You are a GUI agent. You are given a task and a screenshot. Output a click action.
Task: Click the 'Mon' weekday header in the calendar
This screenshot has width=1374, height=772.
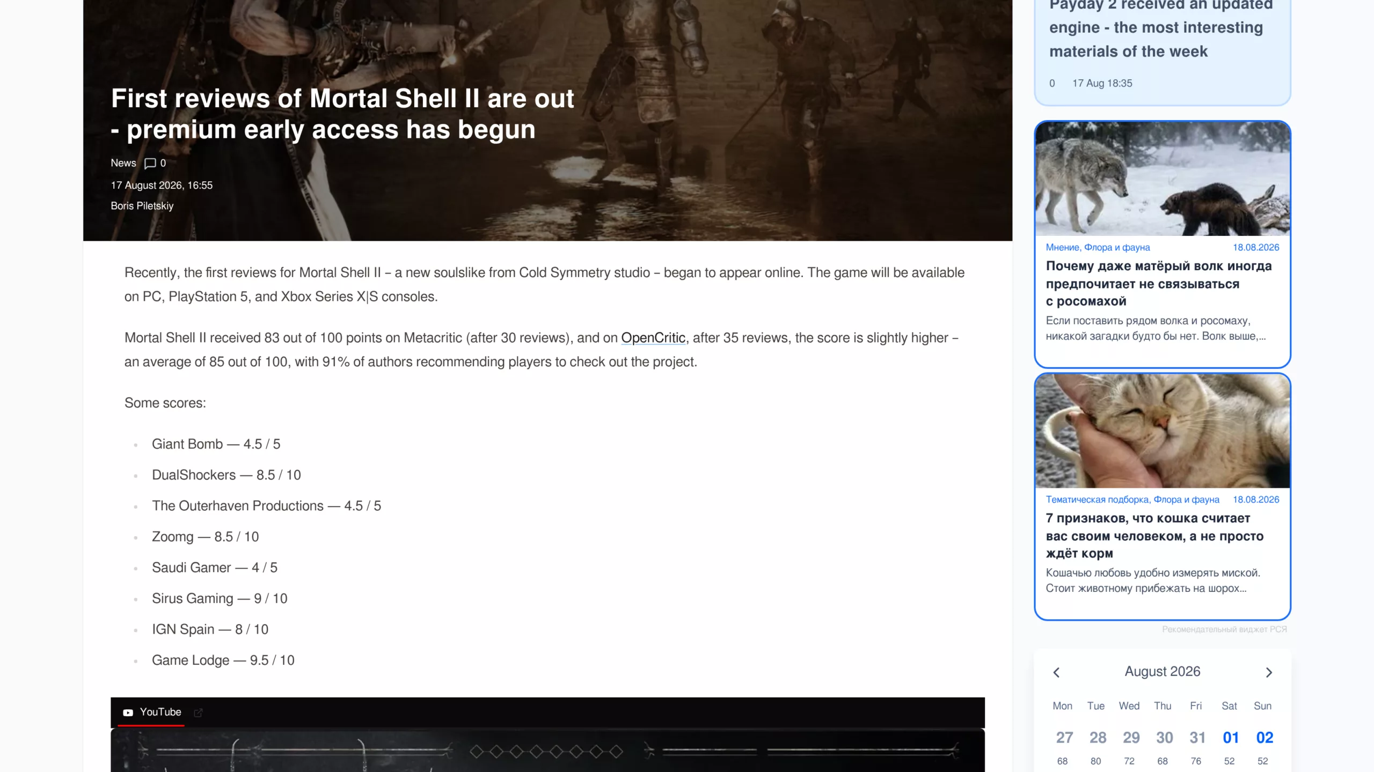click(x=1062, y=706)
